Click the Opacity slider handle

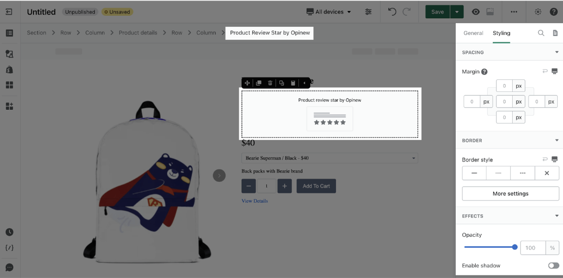click(x=515, y=247)
